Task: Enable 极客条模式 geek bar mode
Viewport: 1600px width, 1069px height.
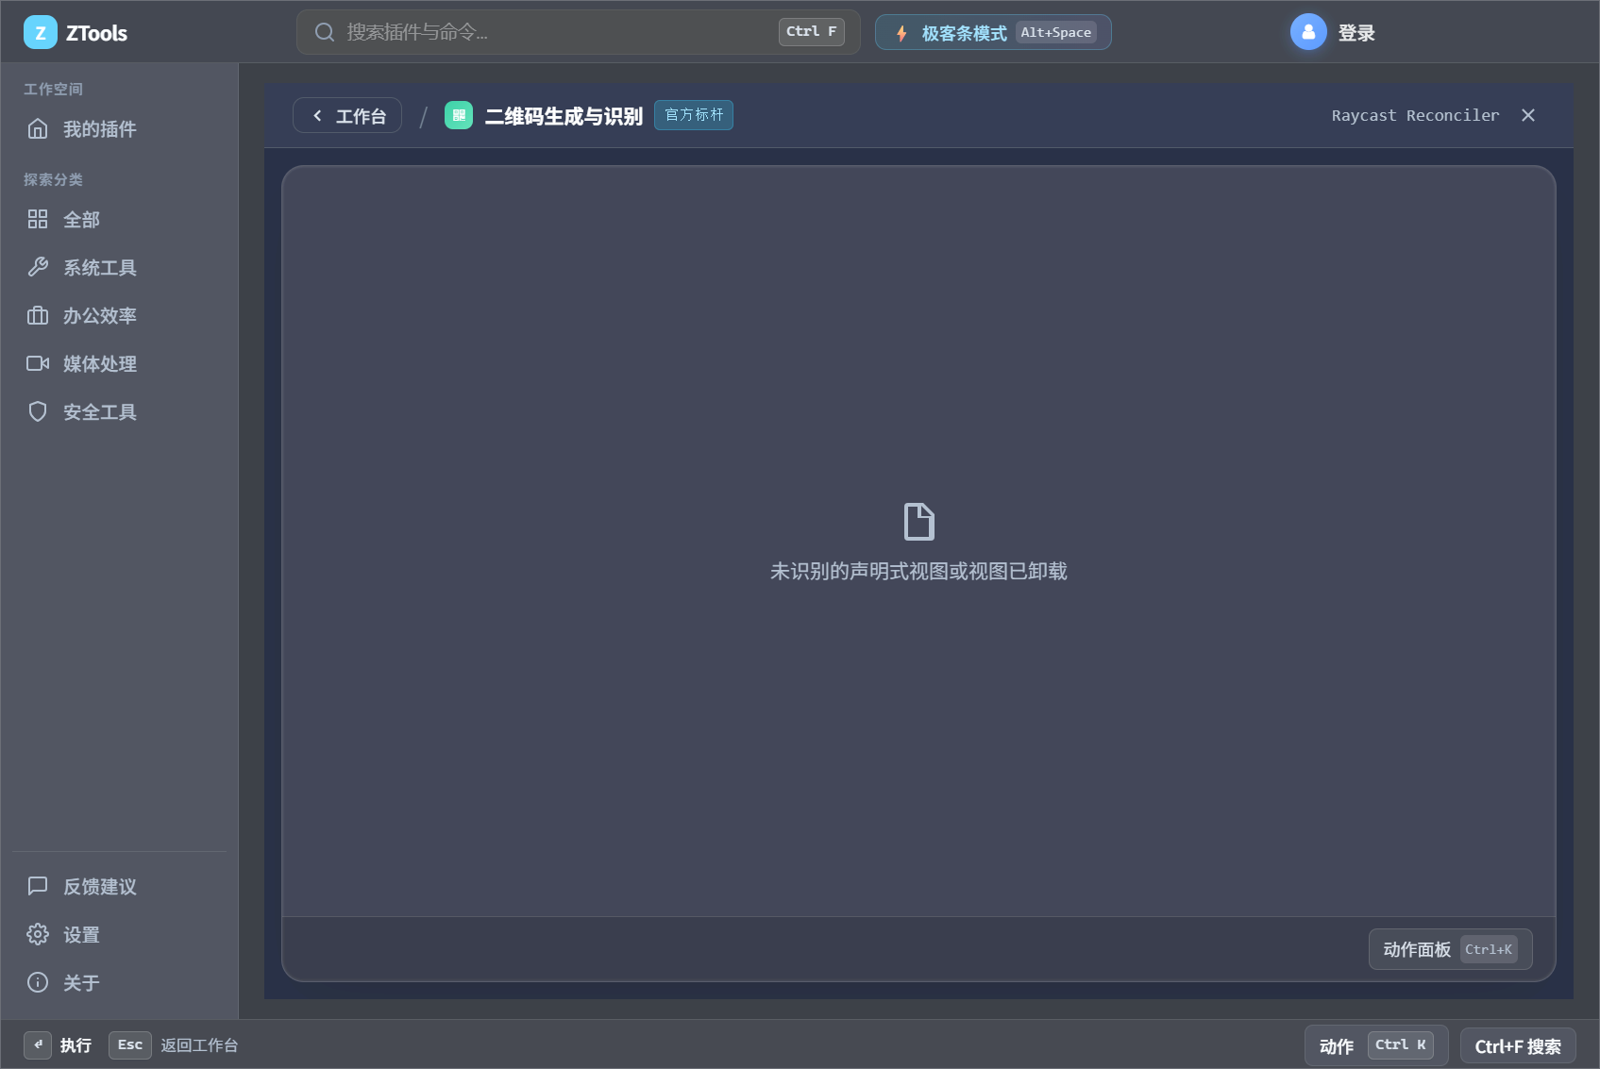Action: 993,33
